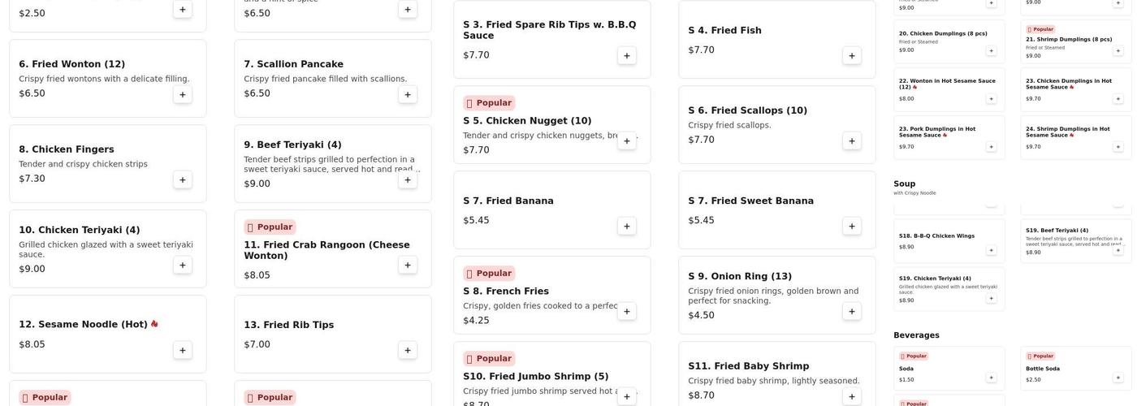The image size is (1137, 406).
Task: Click the Beverages section heading
Action: click(916, 335)
